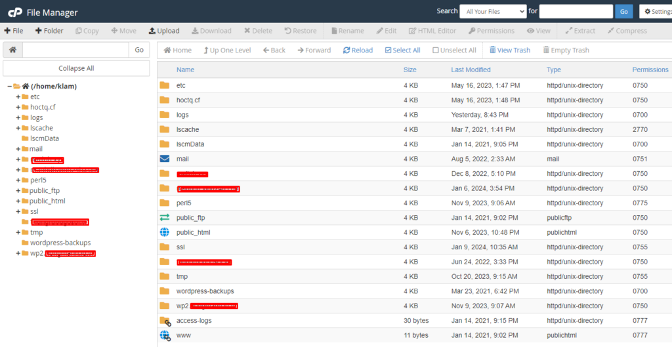This screenshot has width=672, height=347.
Task: Open the All Your Files search dropdown
Action: 493,12
